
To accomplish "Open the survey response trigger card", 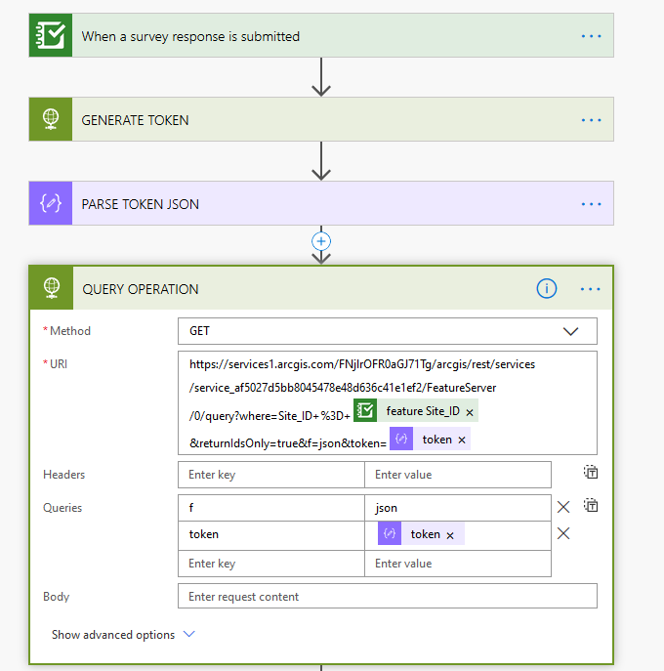I will (321, 35).
